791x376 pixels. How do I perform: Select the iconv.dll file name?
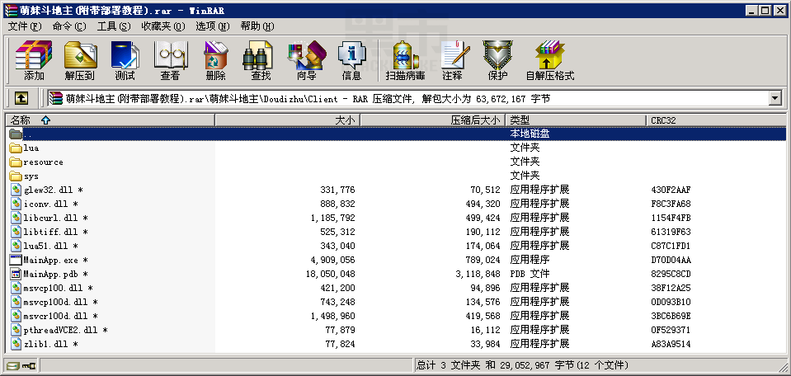click(50, 204)
